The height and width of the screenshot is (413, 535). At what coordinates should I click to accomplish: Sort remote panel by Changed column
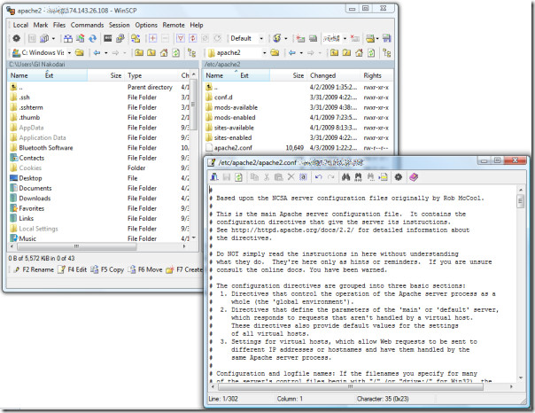[x=334, y=75]
